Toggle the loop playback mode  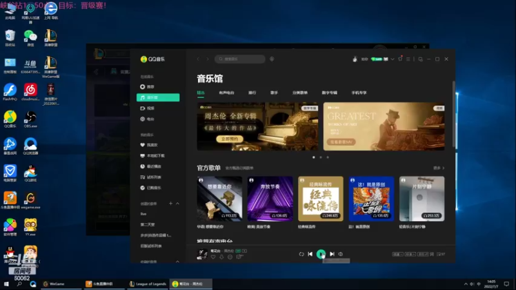pyautogui.click(x=301, y=254)
